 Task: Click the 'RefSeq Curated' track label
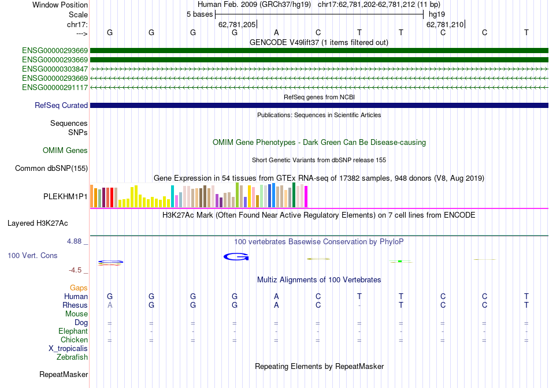[x=61, y=105]
